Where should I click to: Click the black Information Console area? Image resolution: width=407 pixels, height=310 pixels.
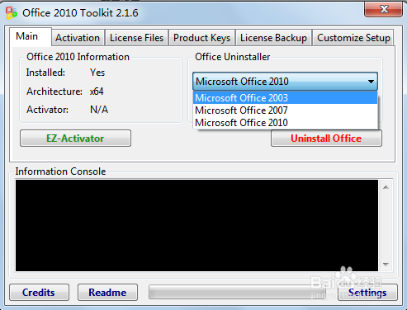coord(196,225)
